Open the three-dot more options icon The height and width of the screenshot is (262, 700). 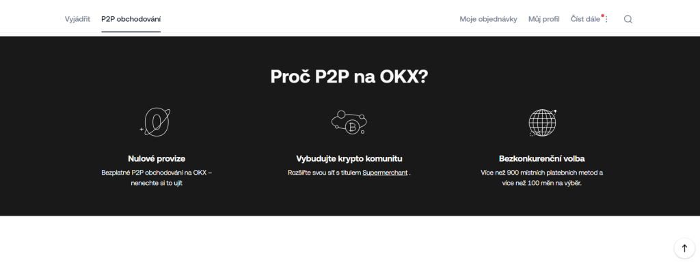point(606,19)
